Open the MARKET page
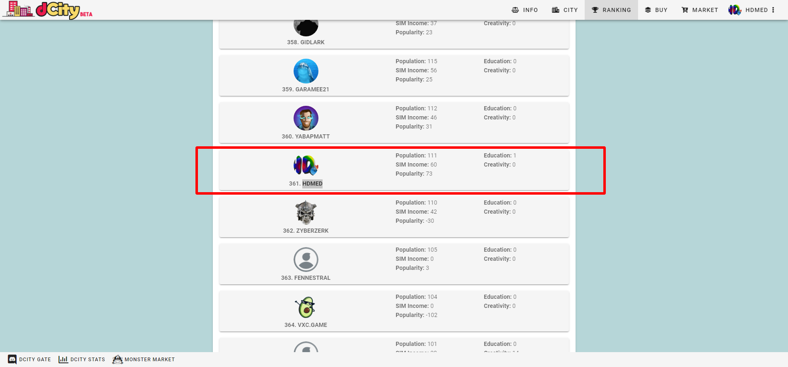788x367 pixels. tap(700, 10)
